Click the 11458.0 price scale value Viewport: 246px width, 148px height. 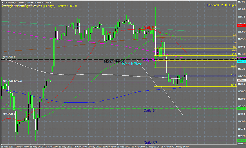pos(242,121)
